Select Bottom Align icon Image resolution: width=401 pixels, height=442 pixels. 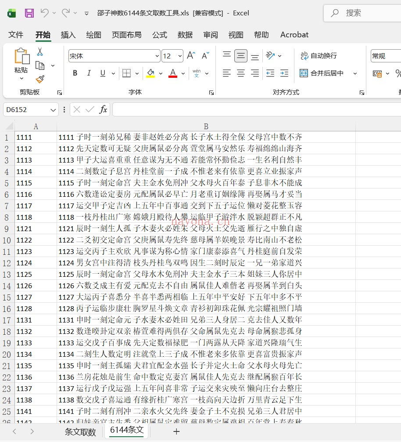255,58
